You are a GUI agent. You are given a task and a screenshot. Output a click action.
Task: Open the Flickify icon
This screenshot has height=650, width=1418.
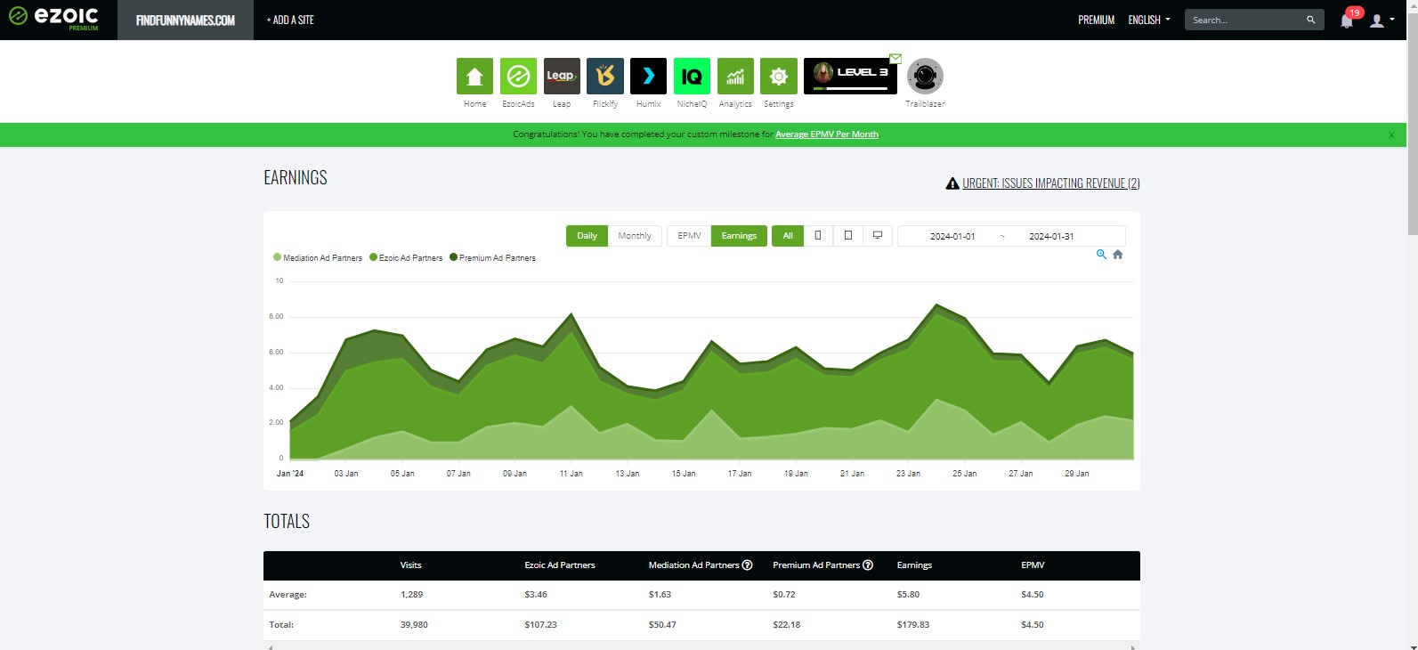pyautogui.click(x=605, y=77)
